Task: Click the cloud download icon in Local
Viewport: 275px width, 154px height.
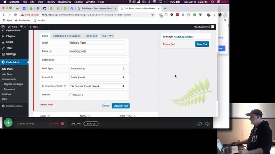Action: pos(199,124)
